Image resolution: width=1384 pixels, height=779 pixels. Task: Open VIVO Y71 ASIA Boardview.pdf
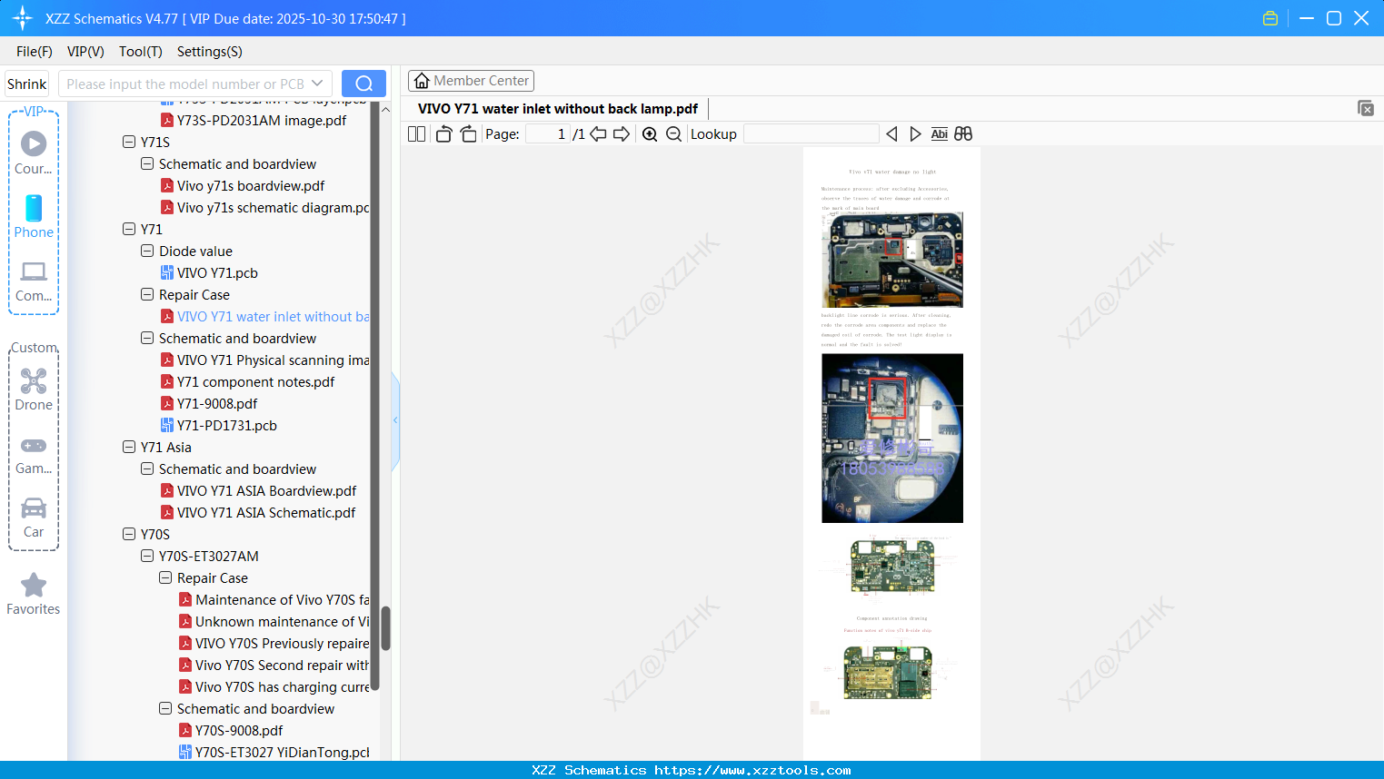258,490
